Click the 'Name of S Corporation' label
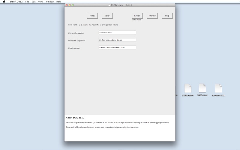 tap(77, 41)
